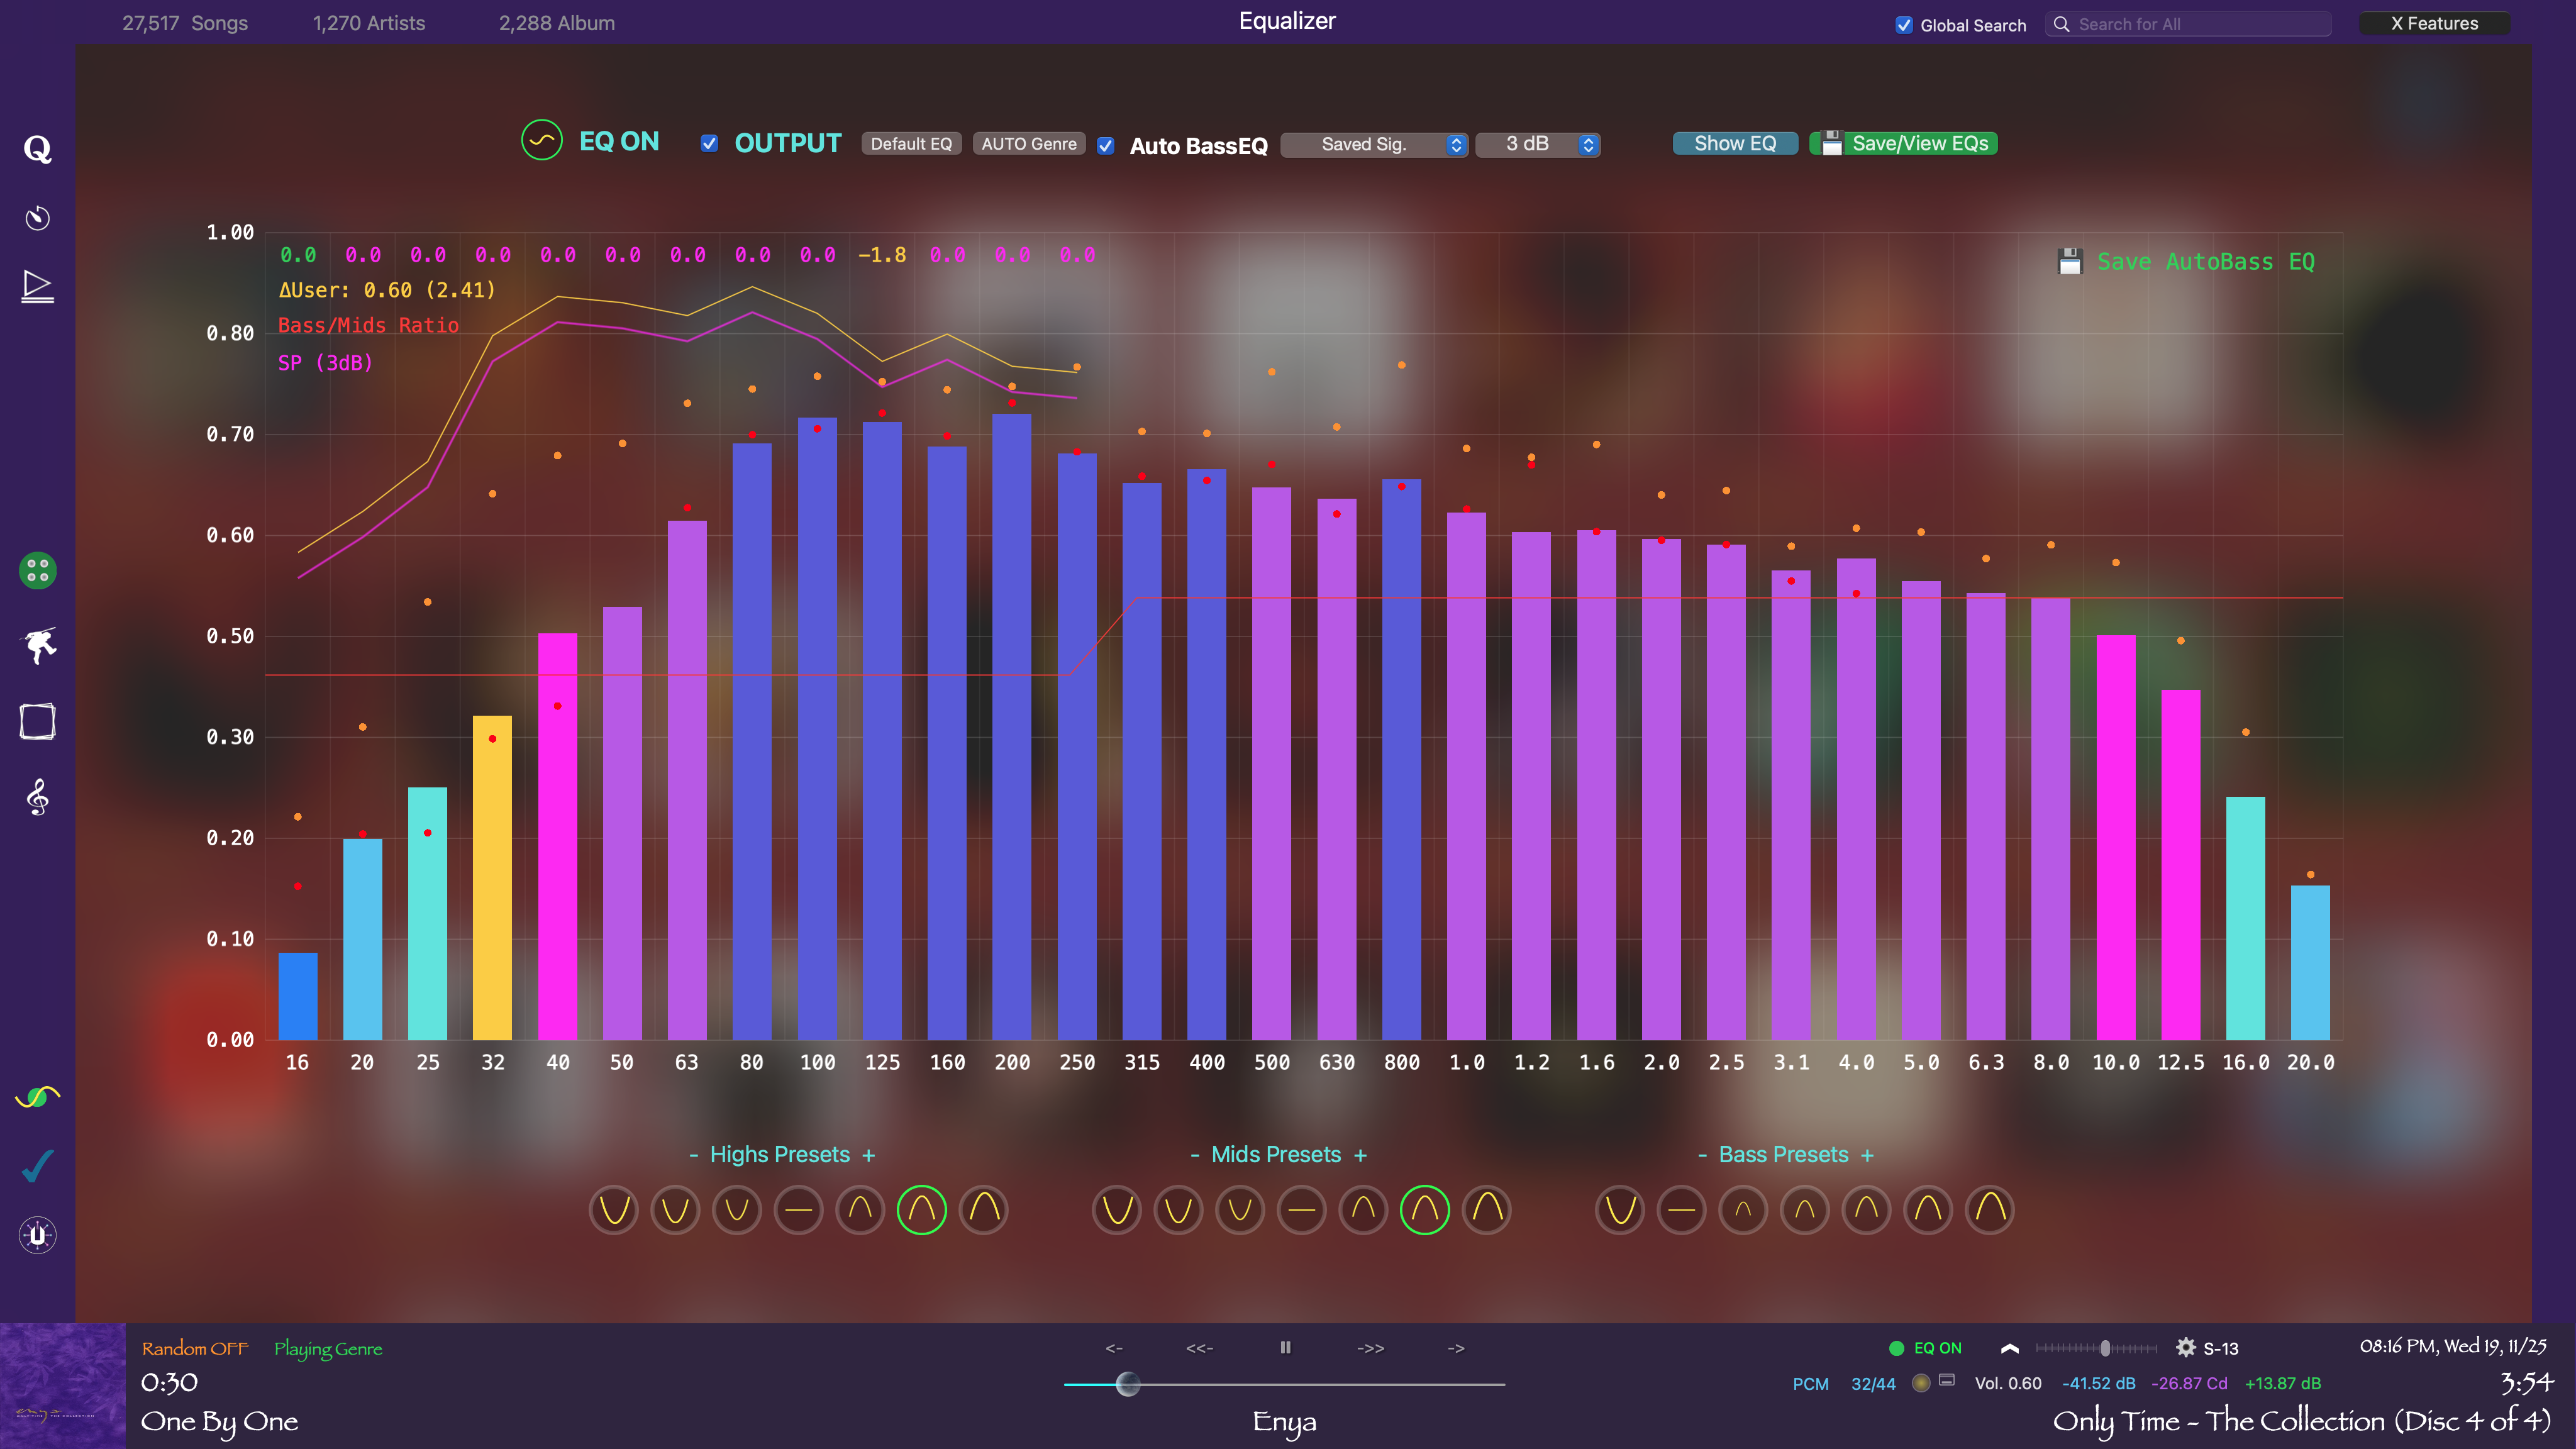This screenshot has width=2576, height=1449.
Task: Toggle the OUTPUT checkbox
Action: point(709,144)
